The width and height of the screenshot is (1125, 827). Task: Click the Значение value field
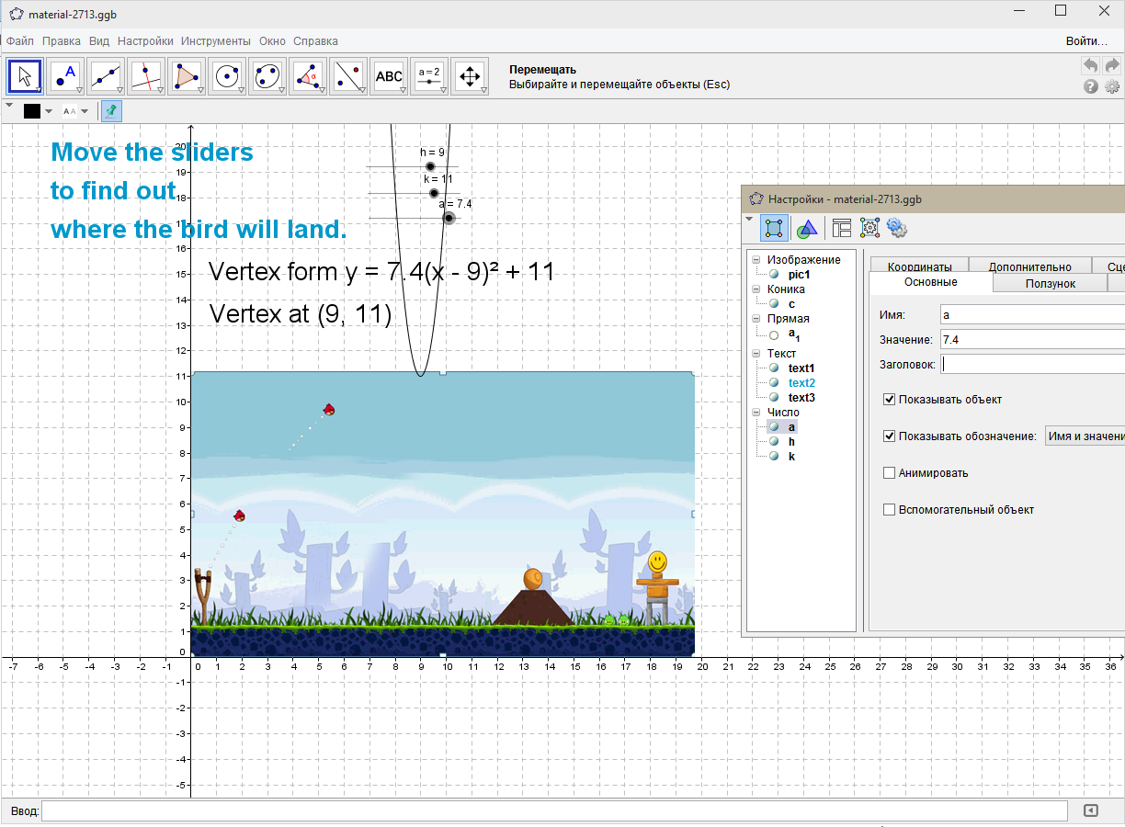(1031, 339)
